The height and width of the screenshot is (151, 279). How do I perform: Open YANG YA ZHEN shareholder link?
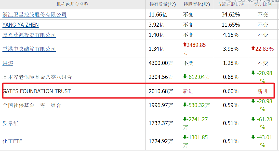tap(20, 25)
